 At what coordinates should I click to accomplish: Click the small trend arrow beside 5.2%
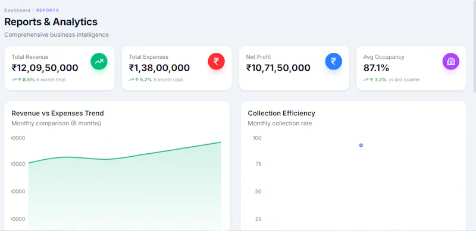(x=131, y=80)
